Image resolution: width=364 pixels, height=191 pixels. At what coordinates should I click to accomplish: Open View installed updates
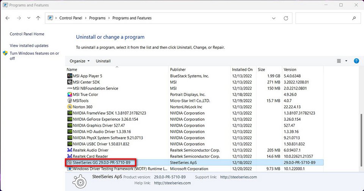[x=29, y=46]
